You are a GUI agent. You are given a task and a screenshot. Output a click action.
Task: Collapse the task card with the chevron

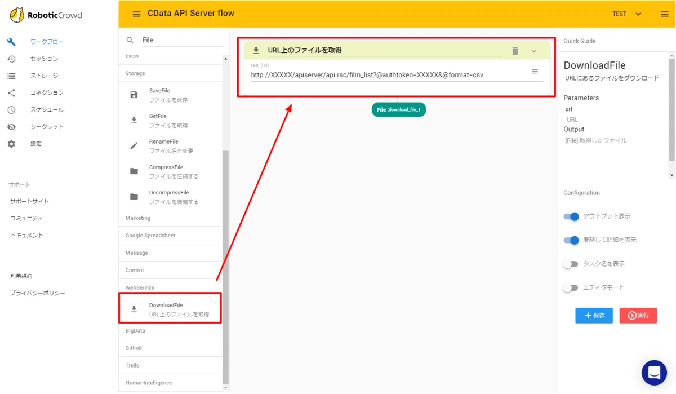pyautogui.click(x=534, y=51)
